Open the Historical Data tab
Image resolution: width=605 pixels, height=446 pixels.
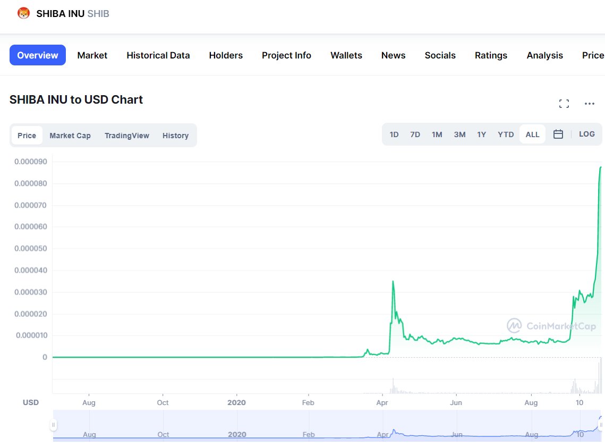(x=158, y=55)
